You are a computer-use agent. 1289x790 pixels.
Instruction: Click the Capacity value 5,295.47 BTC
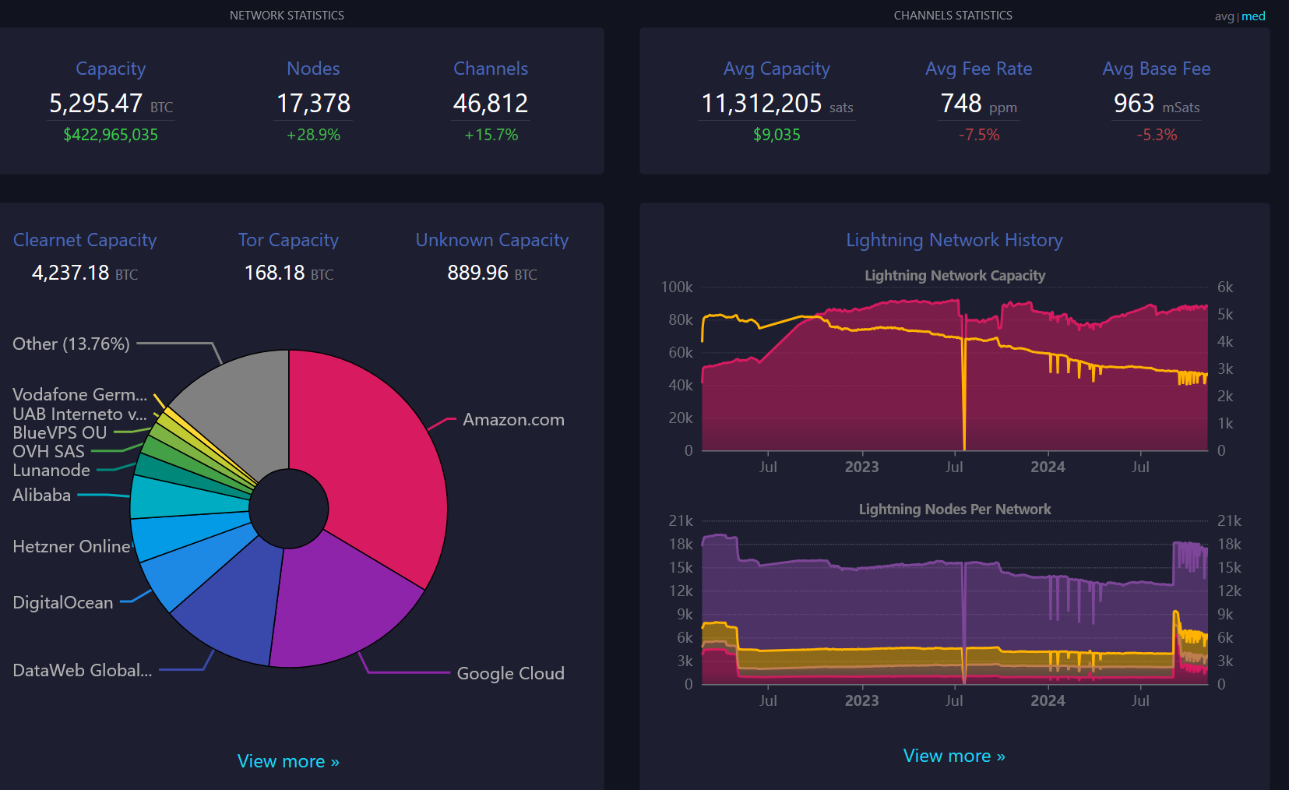[x=111, y=104]
